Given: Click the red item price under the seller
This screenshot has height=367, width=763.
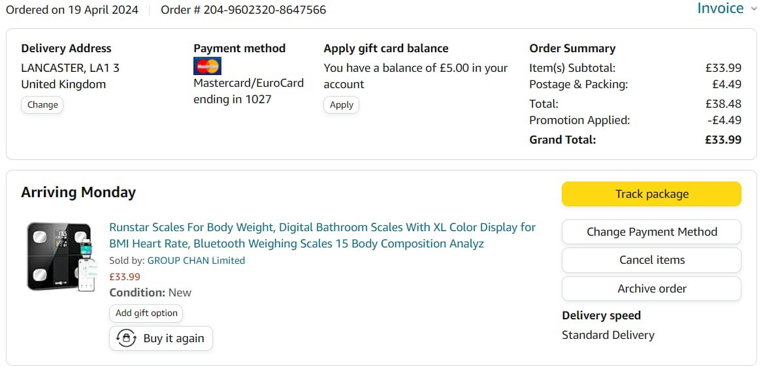Looking at the screenshot, I should 124,276.
